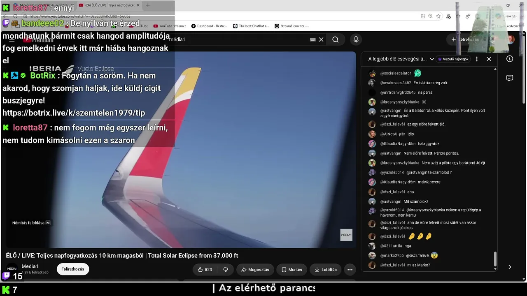
Task: Start voice search with the microphone icon
Action: point(356,39)
